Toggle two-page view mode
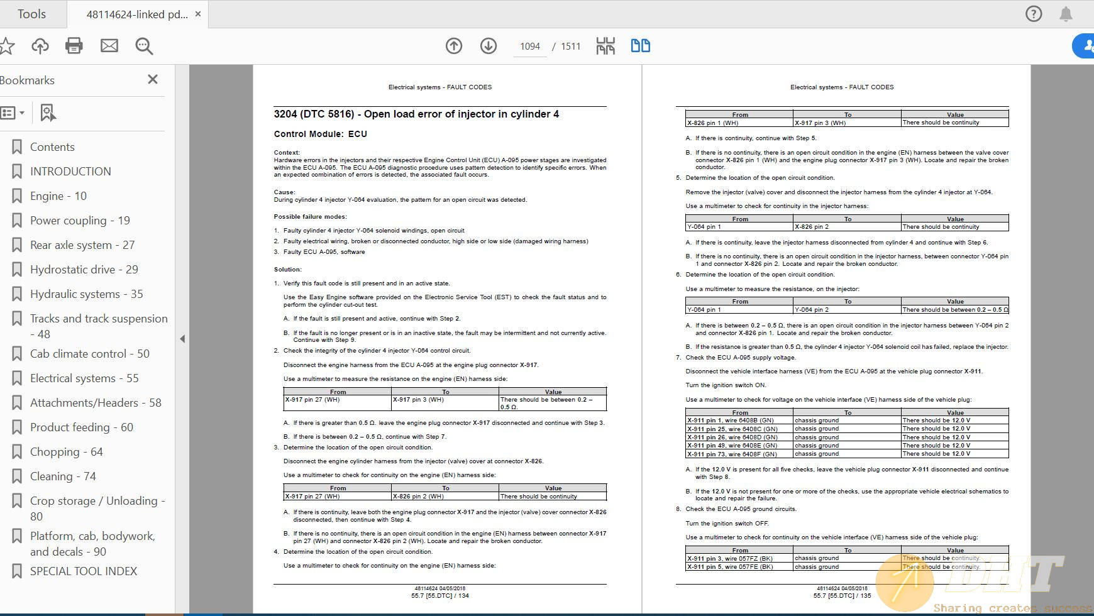Screen dimensions: 1094x616 640,46
